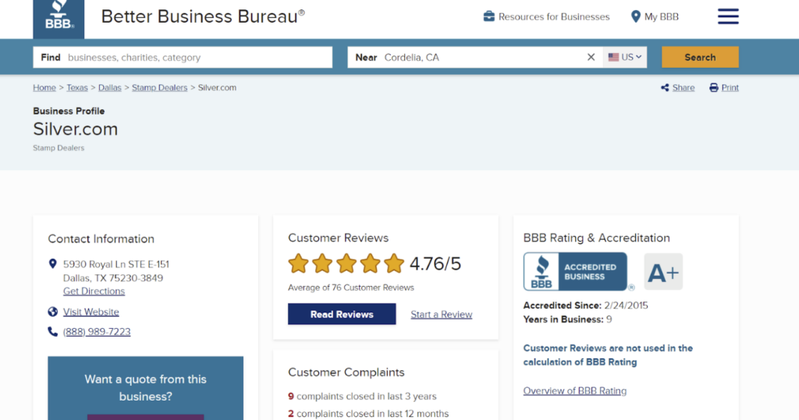
Task: Click the Share link text
Action: (684, 87)
